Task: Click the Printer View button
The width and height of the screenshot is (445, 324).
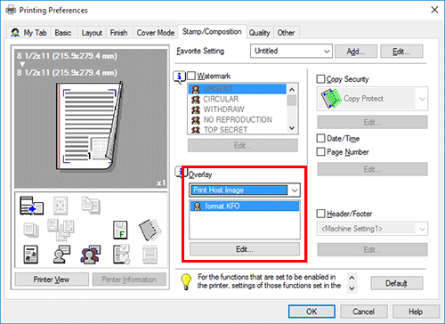Action: tap(52, 279)
